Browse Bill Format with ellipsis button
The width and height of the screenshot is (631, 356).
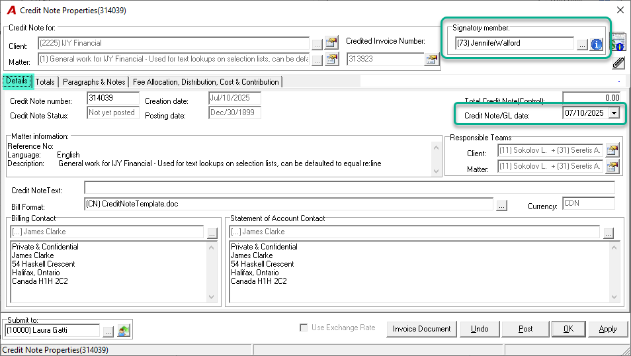point(501,205)
